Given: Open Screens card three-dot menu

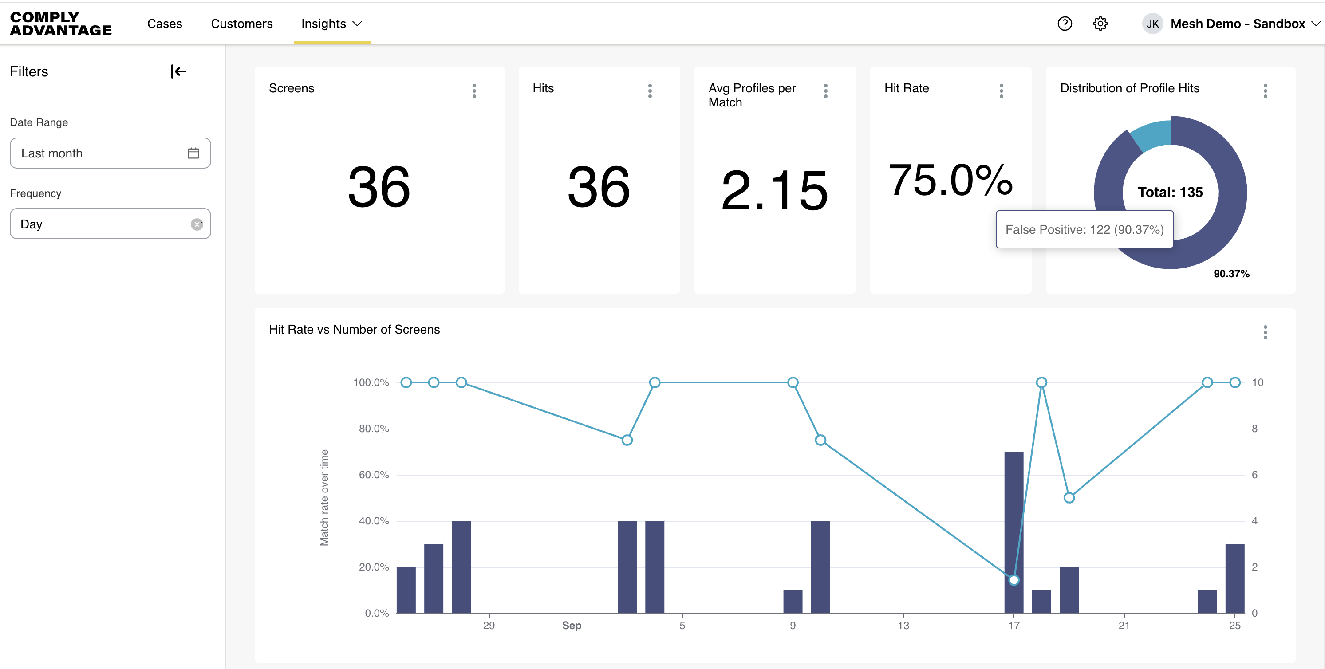Looking at the screenshot, I should point(474,91).
